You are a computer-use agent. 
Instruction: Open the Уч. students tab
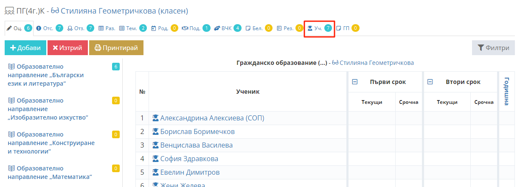[x=319, y=28]
